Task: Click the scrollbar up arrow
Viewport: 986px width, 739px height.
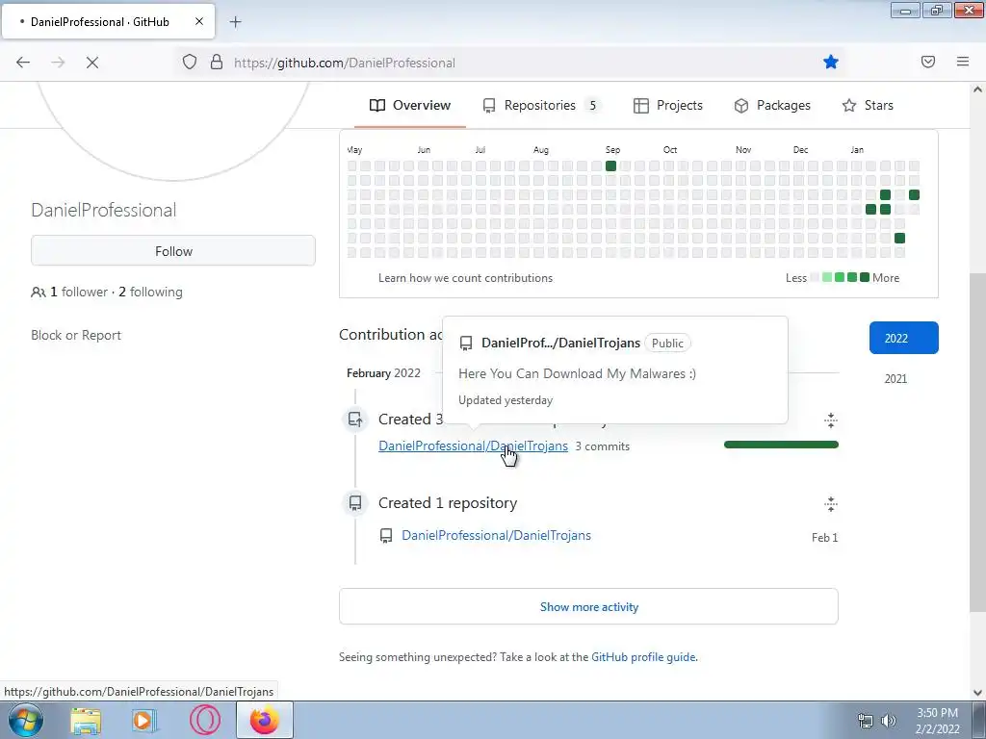Action: pos(977,89)
